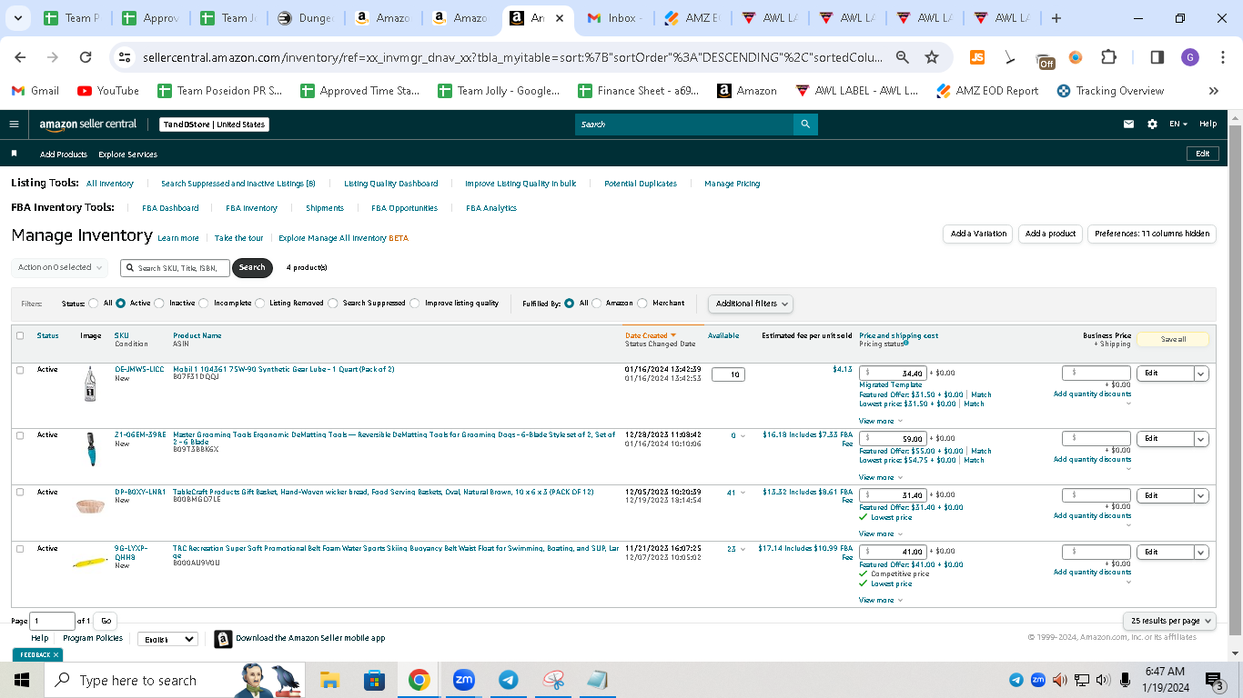
Task: Open the Listing Quality Dashboard link
Action: (391, 184)
